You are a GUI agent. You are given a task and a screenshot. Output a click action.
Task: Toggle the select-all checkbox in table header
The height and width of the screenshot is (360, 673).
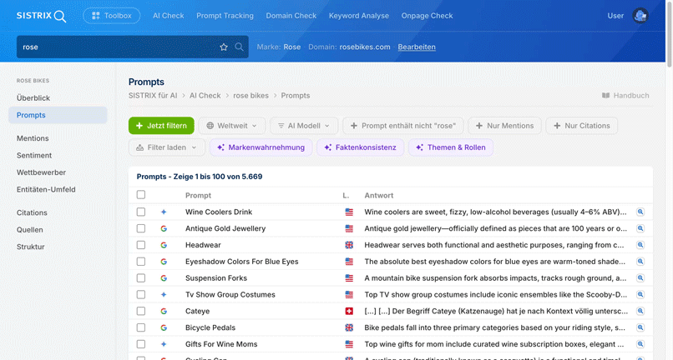click(141, 195)
